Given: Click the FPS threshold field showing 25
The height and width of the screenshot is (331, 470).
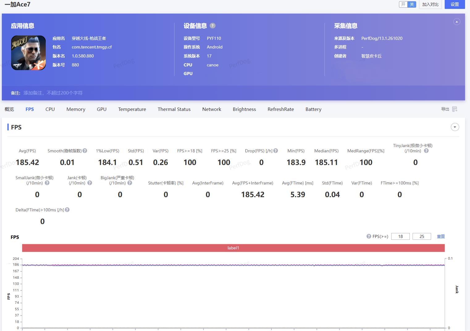Looking at the screenshot, I should pyautogui.click(x=422, y=236).
